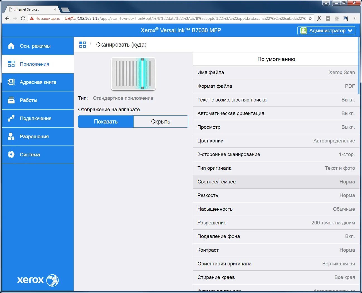Click the apps grid breadcrumb icon
This screenshot has width=362, height=293.
[x=83, y=45]
